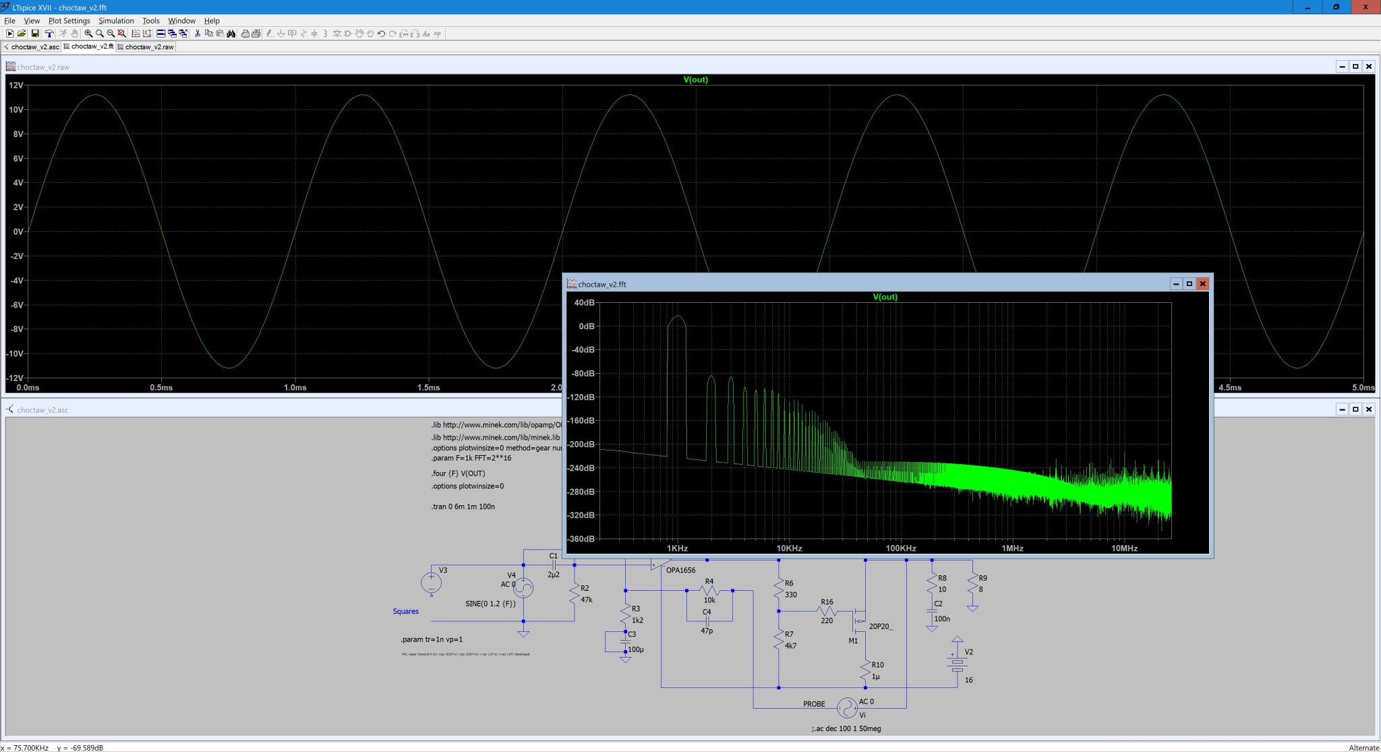
Task: Cascade windows using the cascade icon
Action: click(x=172, y=34)
